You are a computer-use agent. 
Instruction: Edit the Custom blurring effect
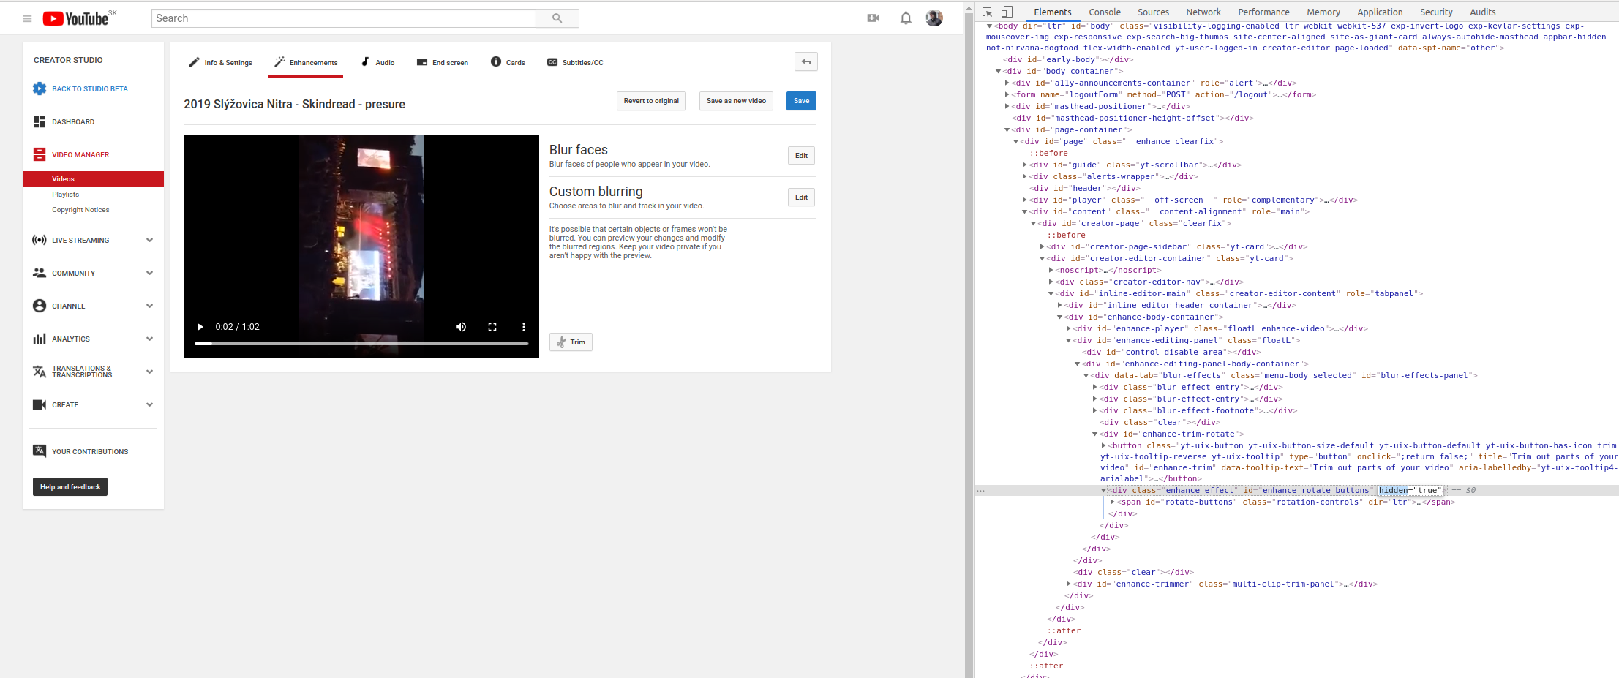pos(801,197)
